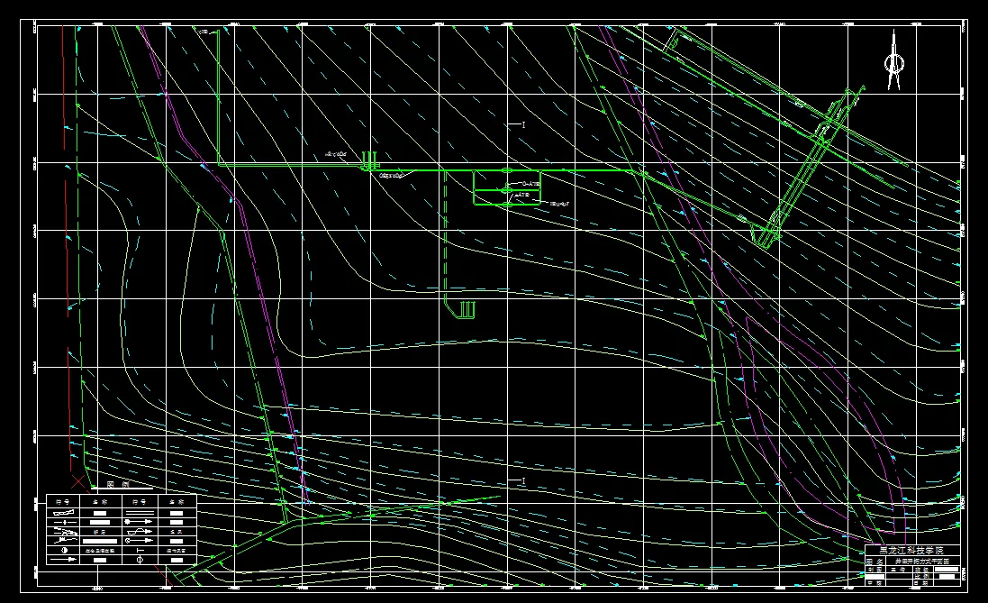Click the north arrow compass symbol
Viewport: 988px width, 603px height.
click(893, 61)
